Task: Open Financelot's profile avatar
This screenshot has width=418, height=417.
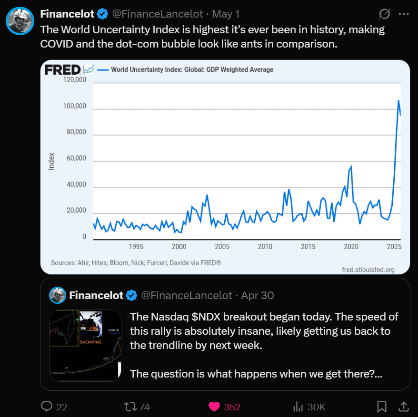Action: coord(20,21)
